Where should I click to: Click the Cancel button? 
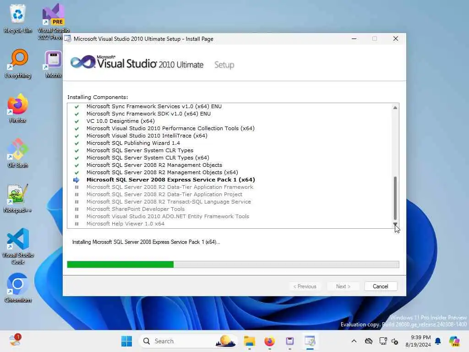(x=381, y=286)
